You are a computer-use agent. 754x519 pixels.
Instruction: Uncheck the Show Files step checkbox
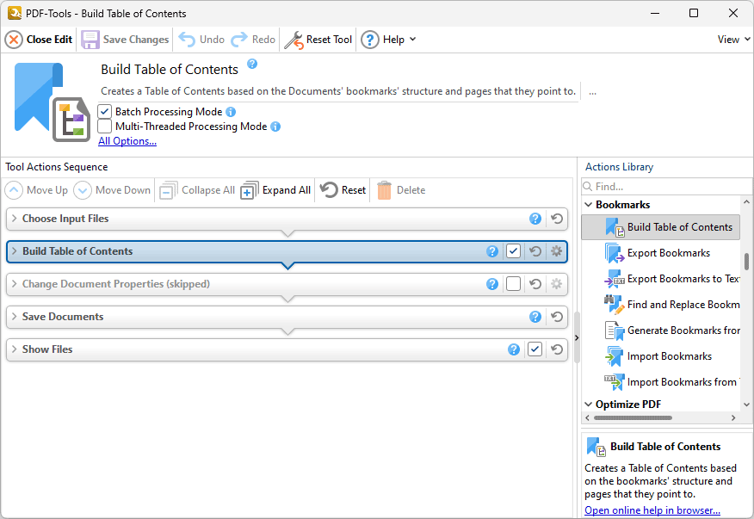coord(535,349)
